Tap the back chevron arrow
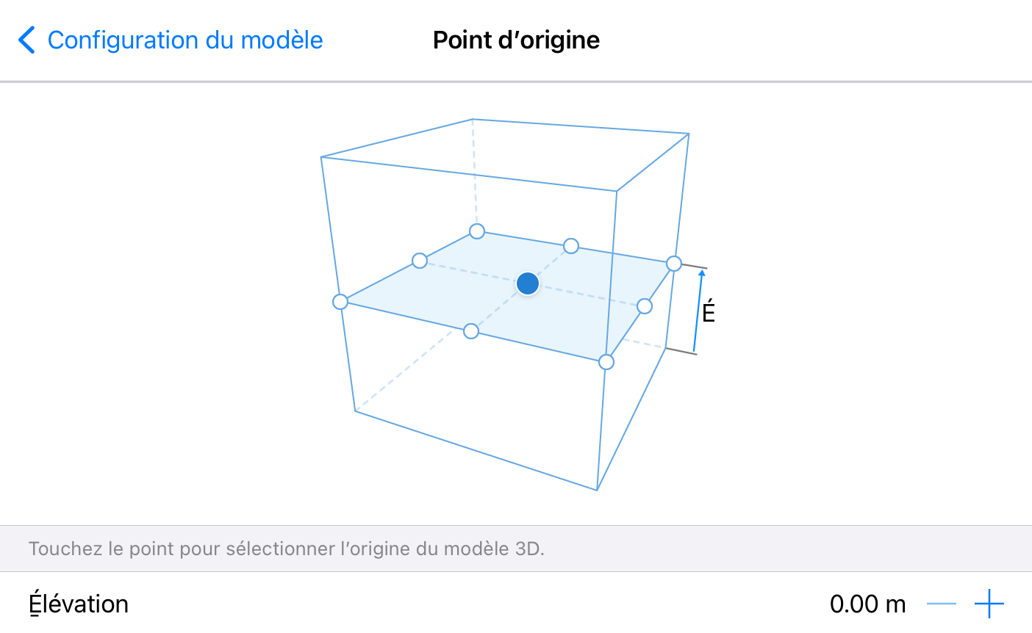 26,40
